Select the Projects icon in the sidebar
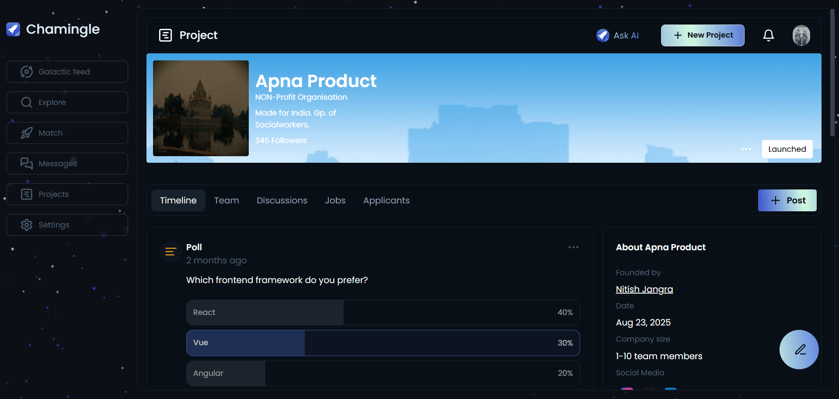Image resolution: width=839 pixels, height=399 pixels. (26, 194)
